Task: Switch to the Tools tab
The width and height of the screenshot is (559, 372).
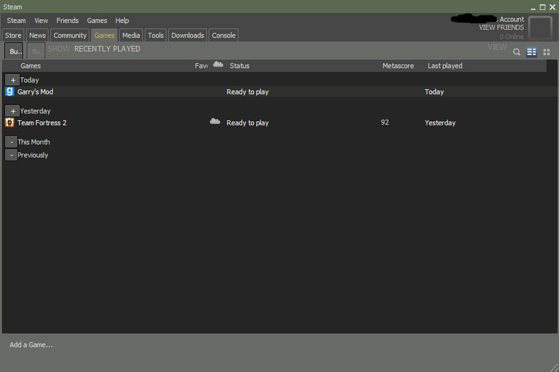Action: point(155,35)
